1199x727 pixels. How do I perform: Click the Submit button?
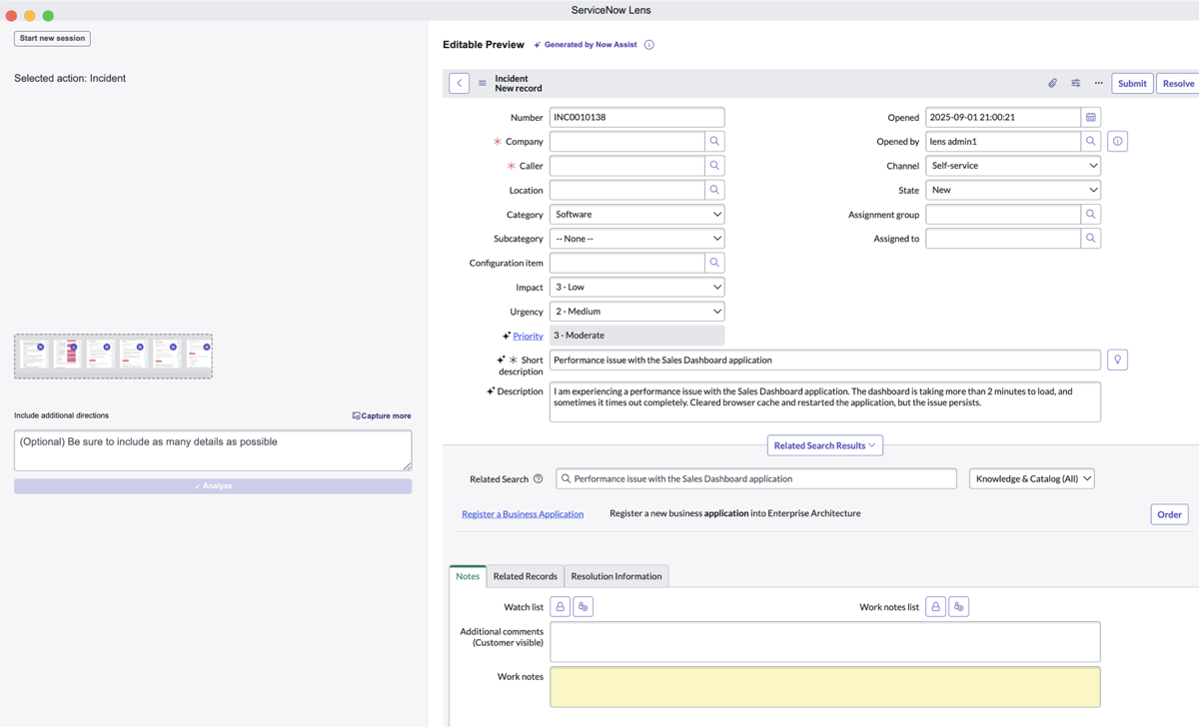point(1132,83)
